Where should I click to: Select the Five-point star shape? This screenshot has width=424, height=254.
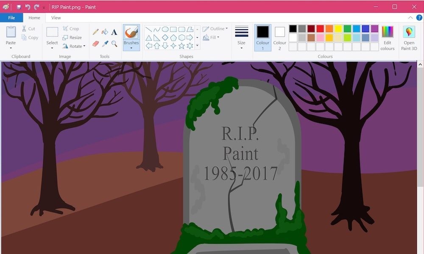[182, 46]
